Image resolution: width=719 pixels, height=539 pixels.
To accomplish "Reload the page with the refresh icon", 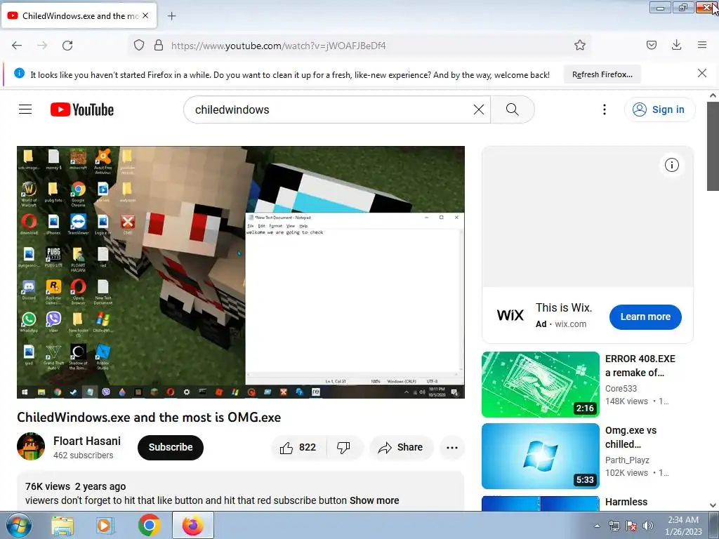I will point(67,46).
